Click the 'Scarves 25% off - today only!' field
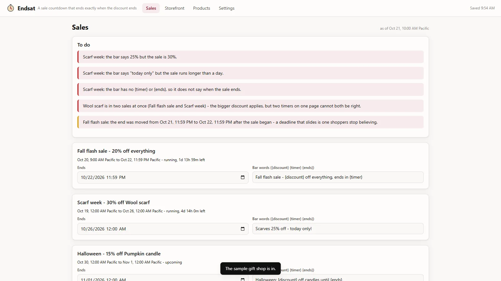 [x=338, y=229]
